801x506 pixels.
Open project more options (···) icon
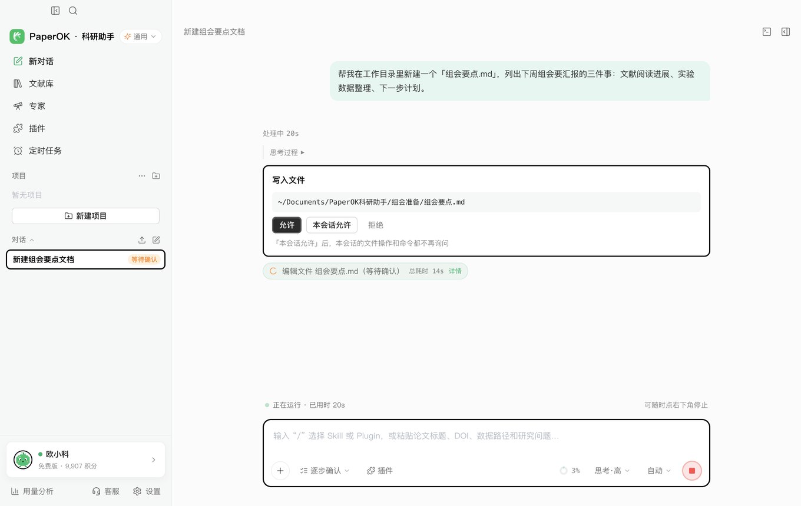[142, 176]
